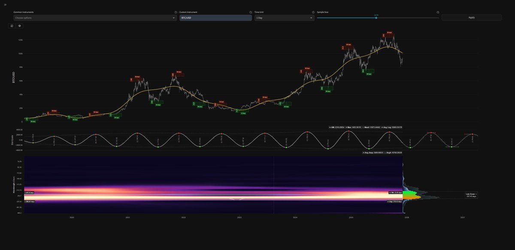Click the help icon beside Custom Instrument
Screen dimensions: 515x250
251,12
